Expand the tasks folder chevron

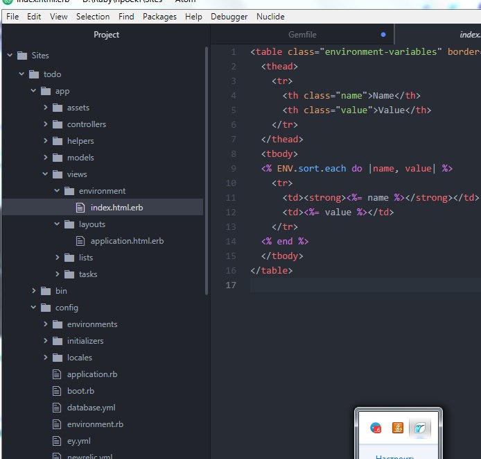tap(58, 274)
